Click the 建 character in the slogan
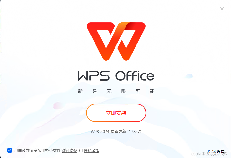Image resolution: width=231 pixels, height=158 pixels. (x=95, y=91)
